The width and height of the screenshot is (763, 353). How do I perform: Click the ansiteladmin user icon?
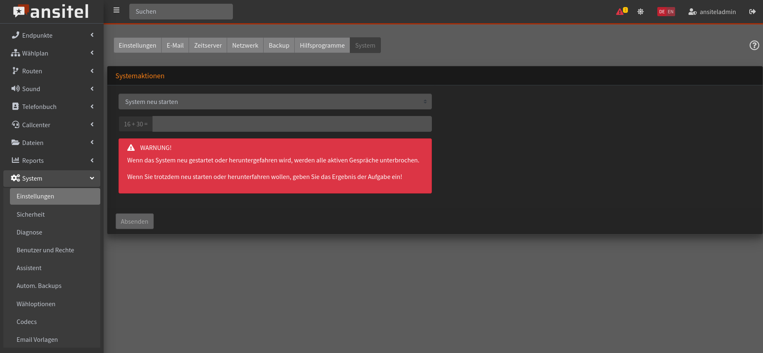click(692, 12)
